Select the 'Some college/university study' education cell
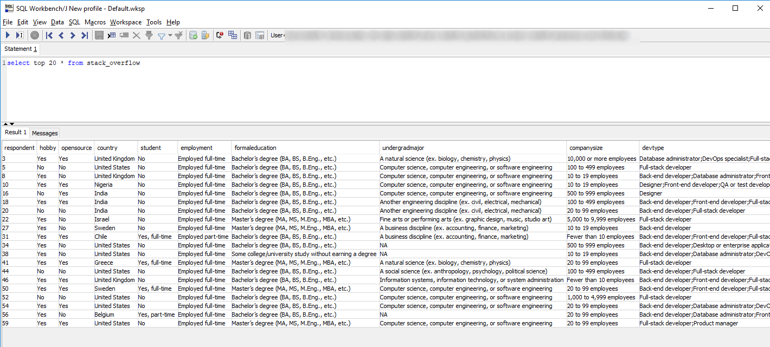This screenshot has height=347, width=770. coord(305,254)
